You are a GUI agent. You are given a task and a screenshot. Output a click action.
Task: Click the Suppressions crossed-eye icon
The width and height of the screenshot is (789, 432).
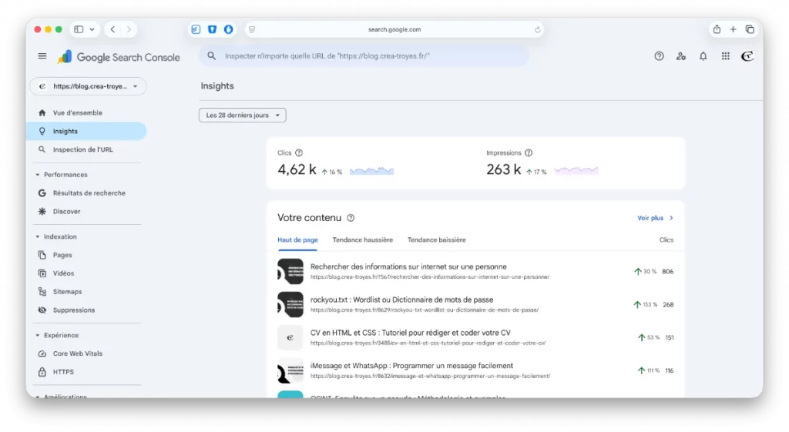(42, 310)
